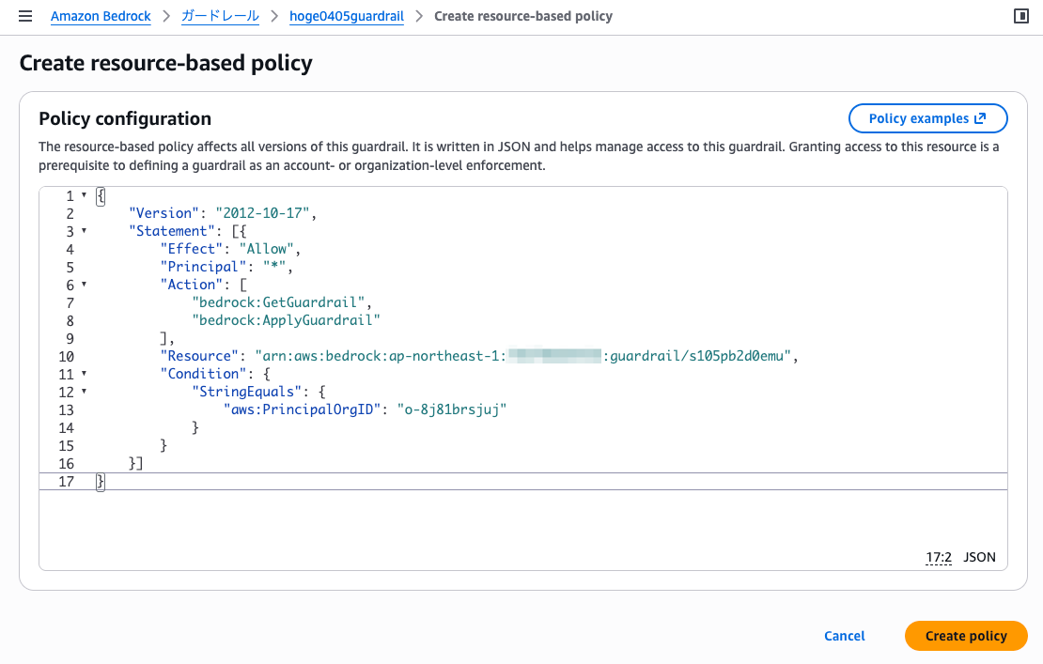The image size is (1043, 664).
Task: Click the JSON language label in editor
Action: [979, 557]
